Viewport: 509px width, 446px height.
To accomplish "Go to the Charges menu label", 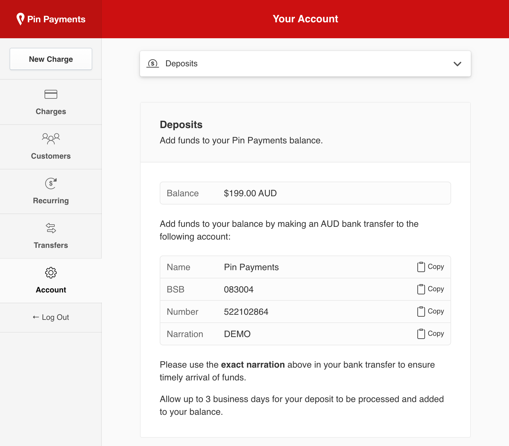I will pos(51,111).
